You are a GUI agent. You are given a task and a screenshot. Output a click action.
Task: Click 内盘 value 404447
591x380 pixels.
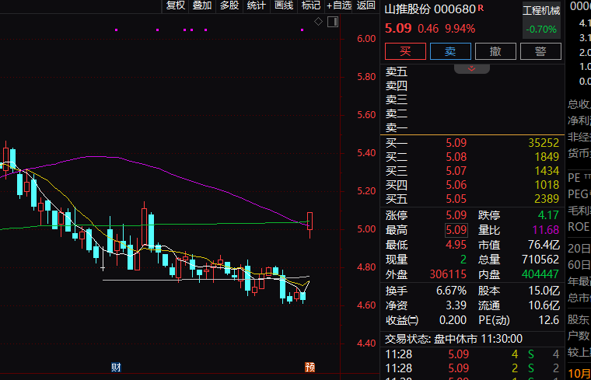coord(540,274)
